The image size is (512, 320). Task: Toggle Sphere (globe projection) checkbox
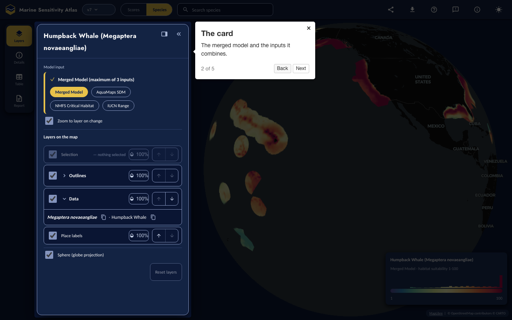click(49, 255)
